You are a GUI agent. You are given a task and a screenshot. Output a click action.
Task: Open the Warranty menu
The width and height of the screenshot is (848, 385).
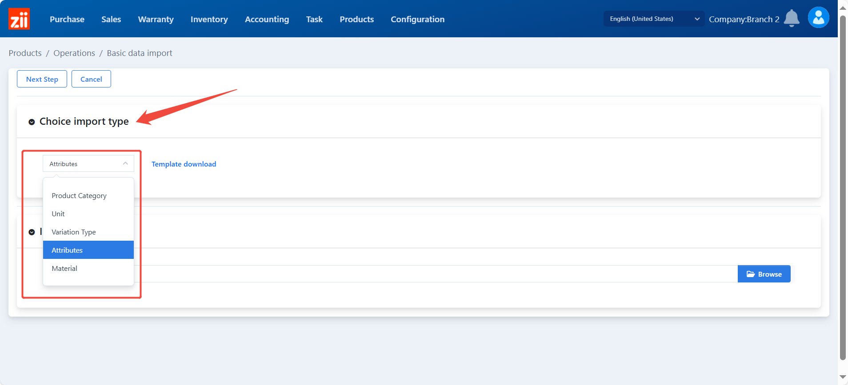(156, 19)
